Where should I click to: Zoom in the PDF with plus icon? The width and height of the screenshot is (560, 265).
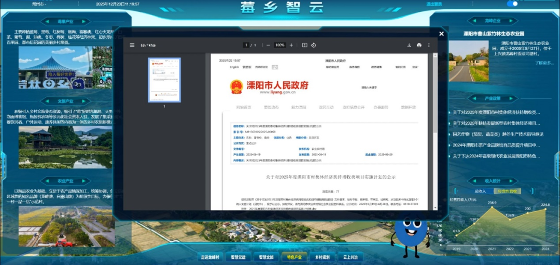pyautogui.click(x=291, y=45)
